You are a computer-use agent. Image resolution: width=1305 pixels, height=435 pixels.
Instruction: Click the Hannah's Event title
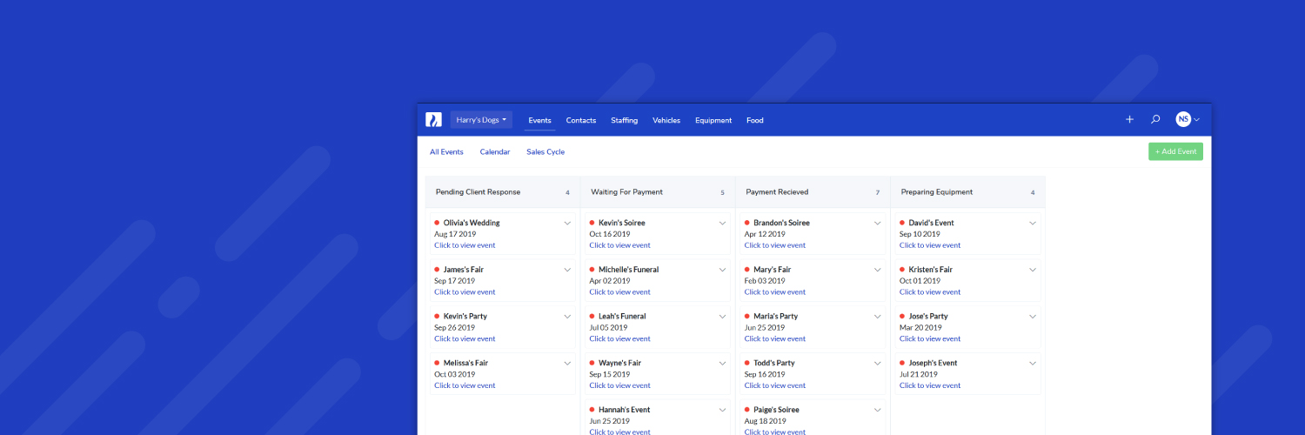(x=624, y=410)
